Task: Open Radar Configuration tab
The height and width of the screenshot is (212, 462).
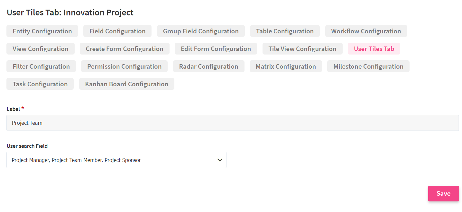Action: pos(209,66)
